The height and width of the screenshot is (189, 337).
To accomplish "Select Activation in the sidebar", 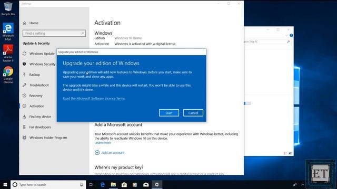I will click(37, 106).
